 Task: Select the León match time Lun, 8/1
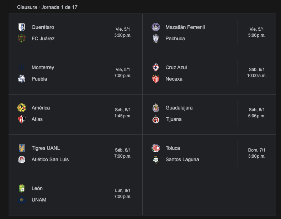(x=123, y=193)
